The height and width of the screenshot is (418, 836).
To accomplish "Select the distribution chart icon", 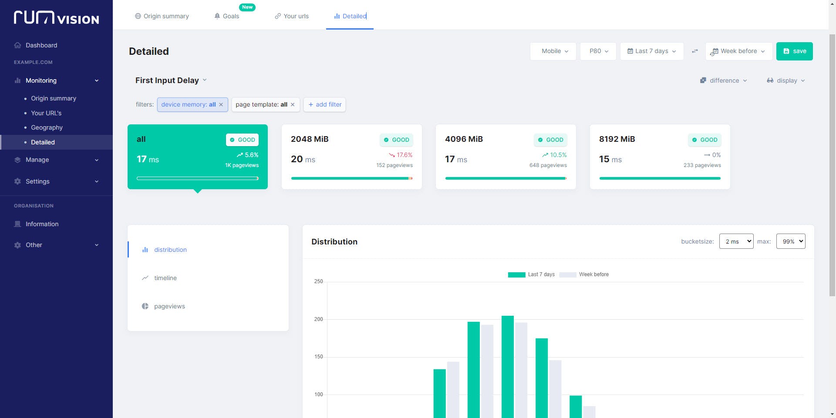I will 145,250.
